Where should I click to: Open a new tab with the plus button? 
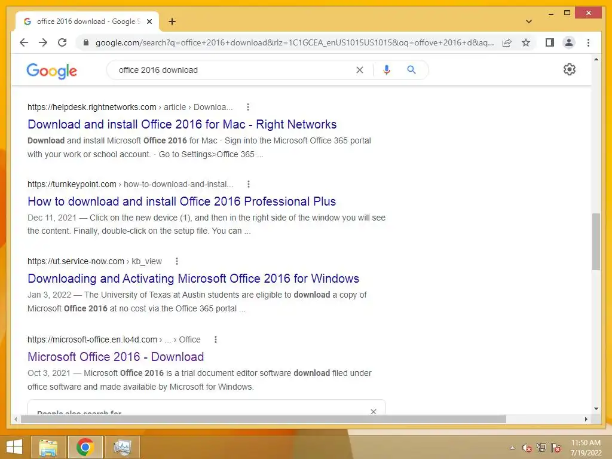point(172,22)
